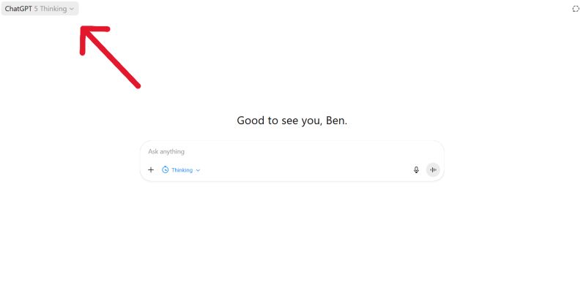Click the Ask anything placeholder text
Viewport: 586px width, 298px height.
click(x=166, y=151)
